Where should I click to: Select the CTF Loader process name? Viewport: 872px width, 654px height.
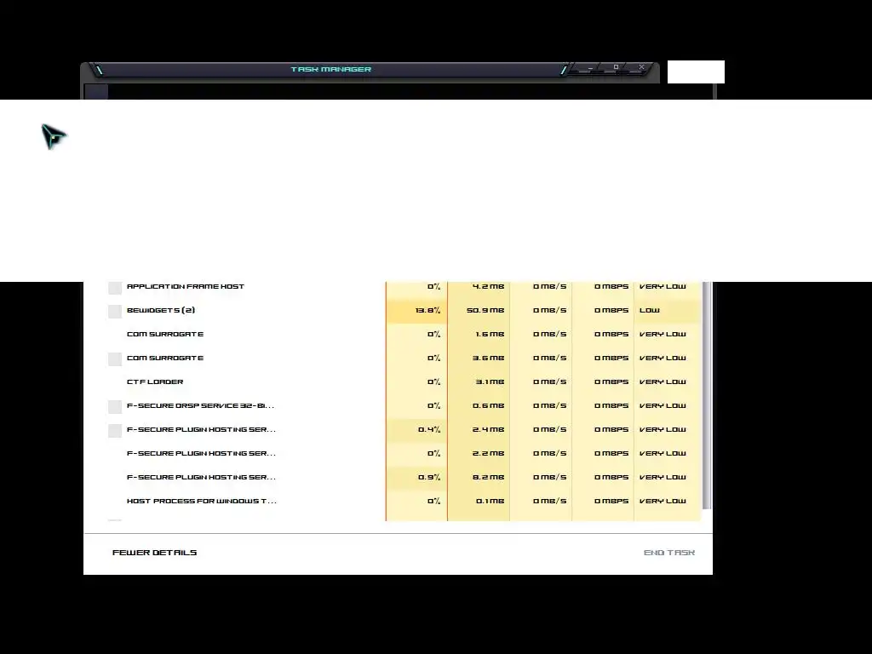(155, 382)
